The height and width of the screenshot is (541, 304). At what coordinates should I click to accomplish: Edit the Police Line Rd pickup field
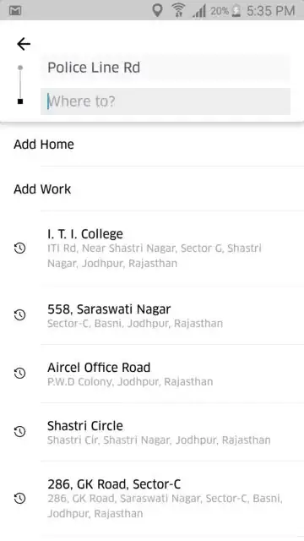[x=166, y=68]
